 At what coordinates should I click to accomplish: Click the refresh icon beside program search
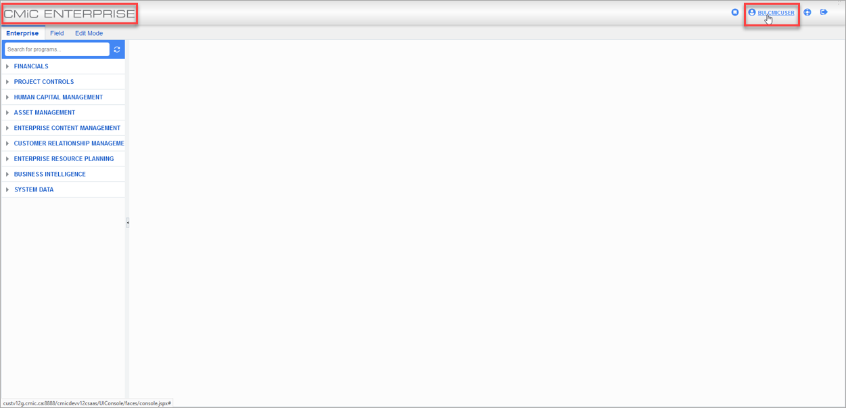[x=117, y=49]
